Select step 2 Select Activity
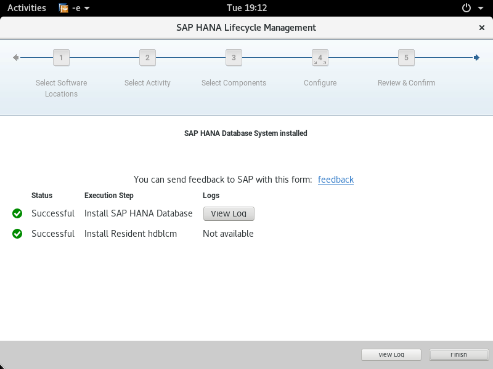Image resolution: width=493 pixels, height=369 pixels. [147, 57]
